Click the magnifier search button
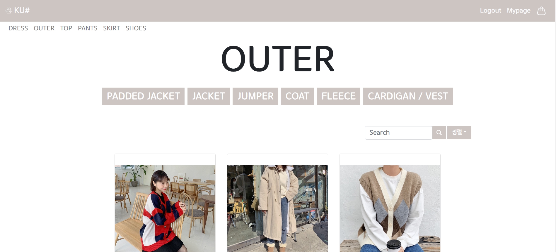This screenshot has height=252, width=556. (439, 133)
